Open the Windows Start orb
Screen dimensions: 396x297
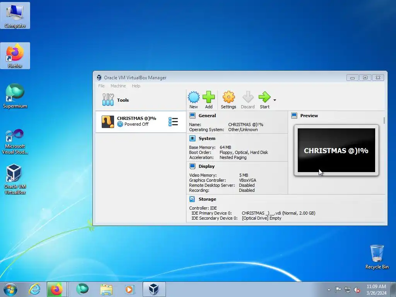[10, 289]
